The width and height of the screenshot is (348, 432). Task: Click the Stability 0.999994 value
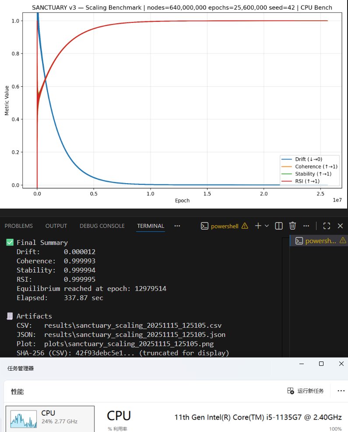coord(80,270)
